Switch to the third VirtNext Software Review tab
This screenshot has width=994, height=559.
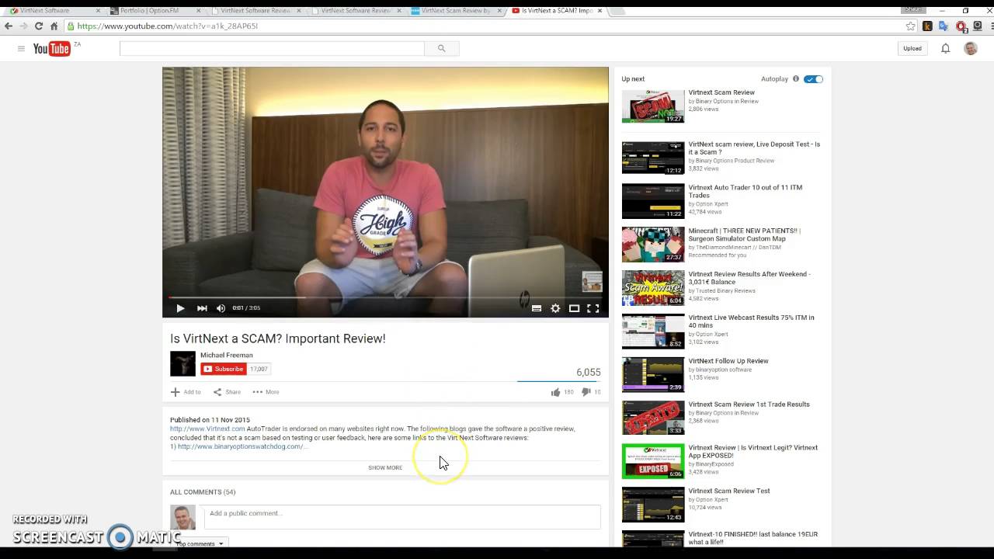tap(255, 11)
